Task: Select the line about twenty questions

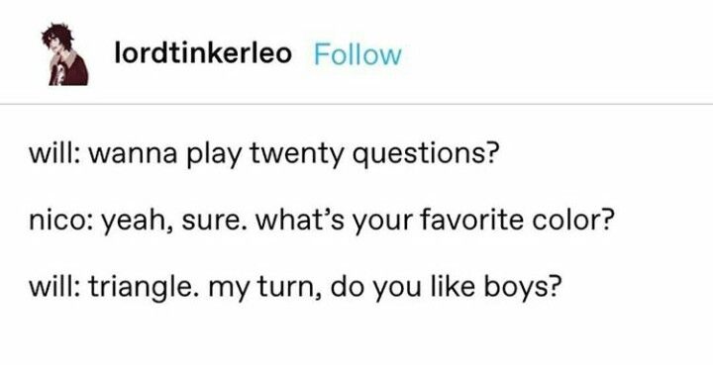Action: coord(261,155)
